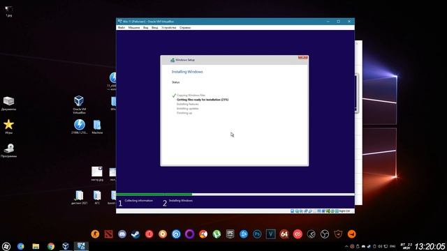Screen dimensions: 447x251
Task: Open the orange shield dock icon
Action: coord(338,234)
